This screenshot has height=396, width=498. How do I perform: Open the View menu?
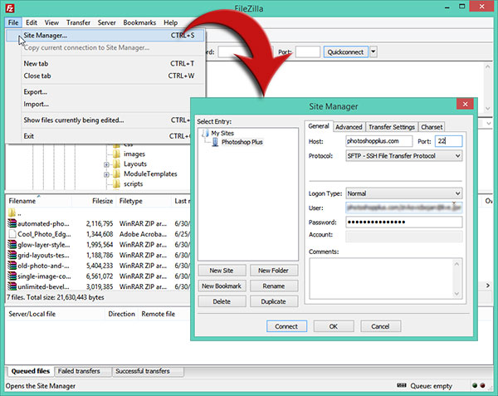pos(51,22)
